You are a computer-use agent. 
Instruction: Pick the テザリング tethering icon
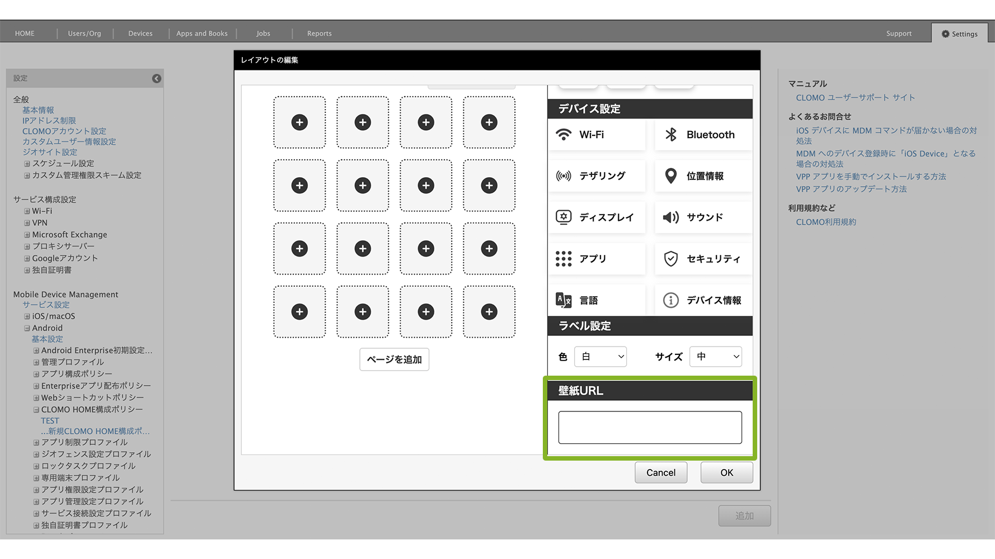click(564, 176)
